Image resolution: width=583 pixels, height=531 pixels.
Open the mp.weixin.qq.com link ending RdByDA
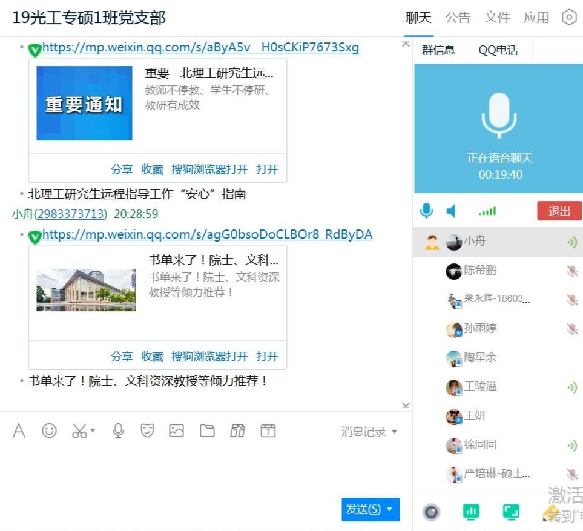tap(207, 234)
